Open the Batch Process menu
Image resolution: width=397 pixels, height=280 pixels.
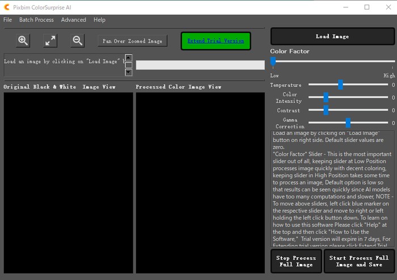pyautogui.click(x=36, y=20)
